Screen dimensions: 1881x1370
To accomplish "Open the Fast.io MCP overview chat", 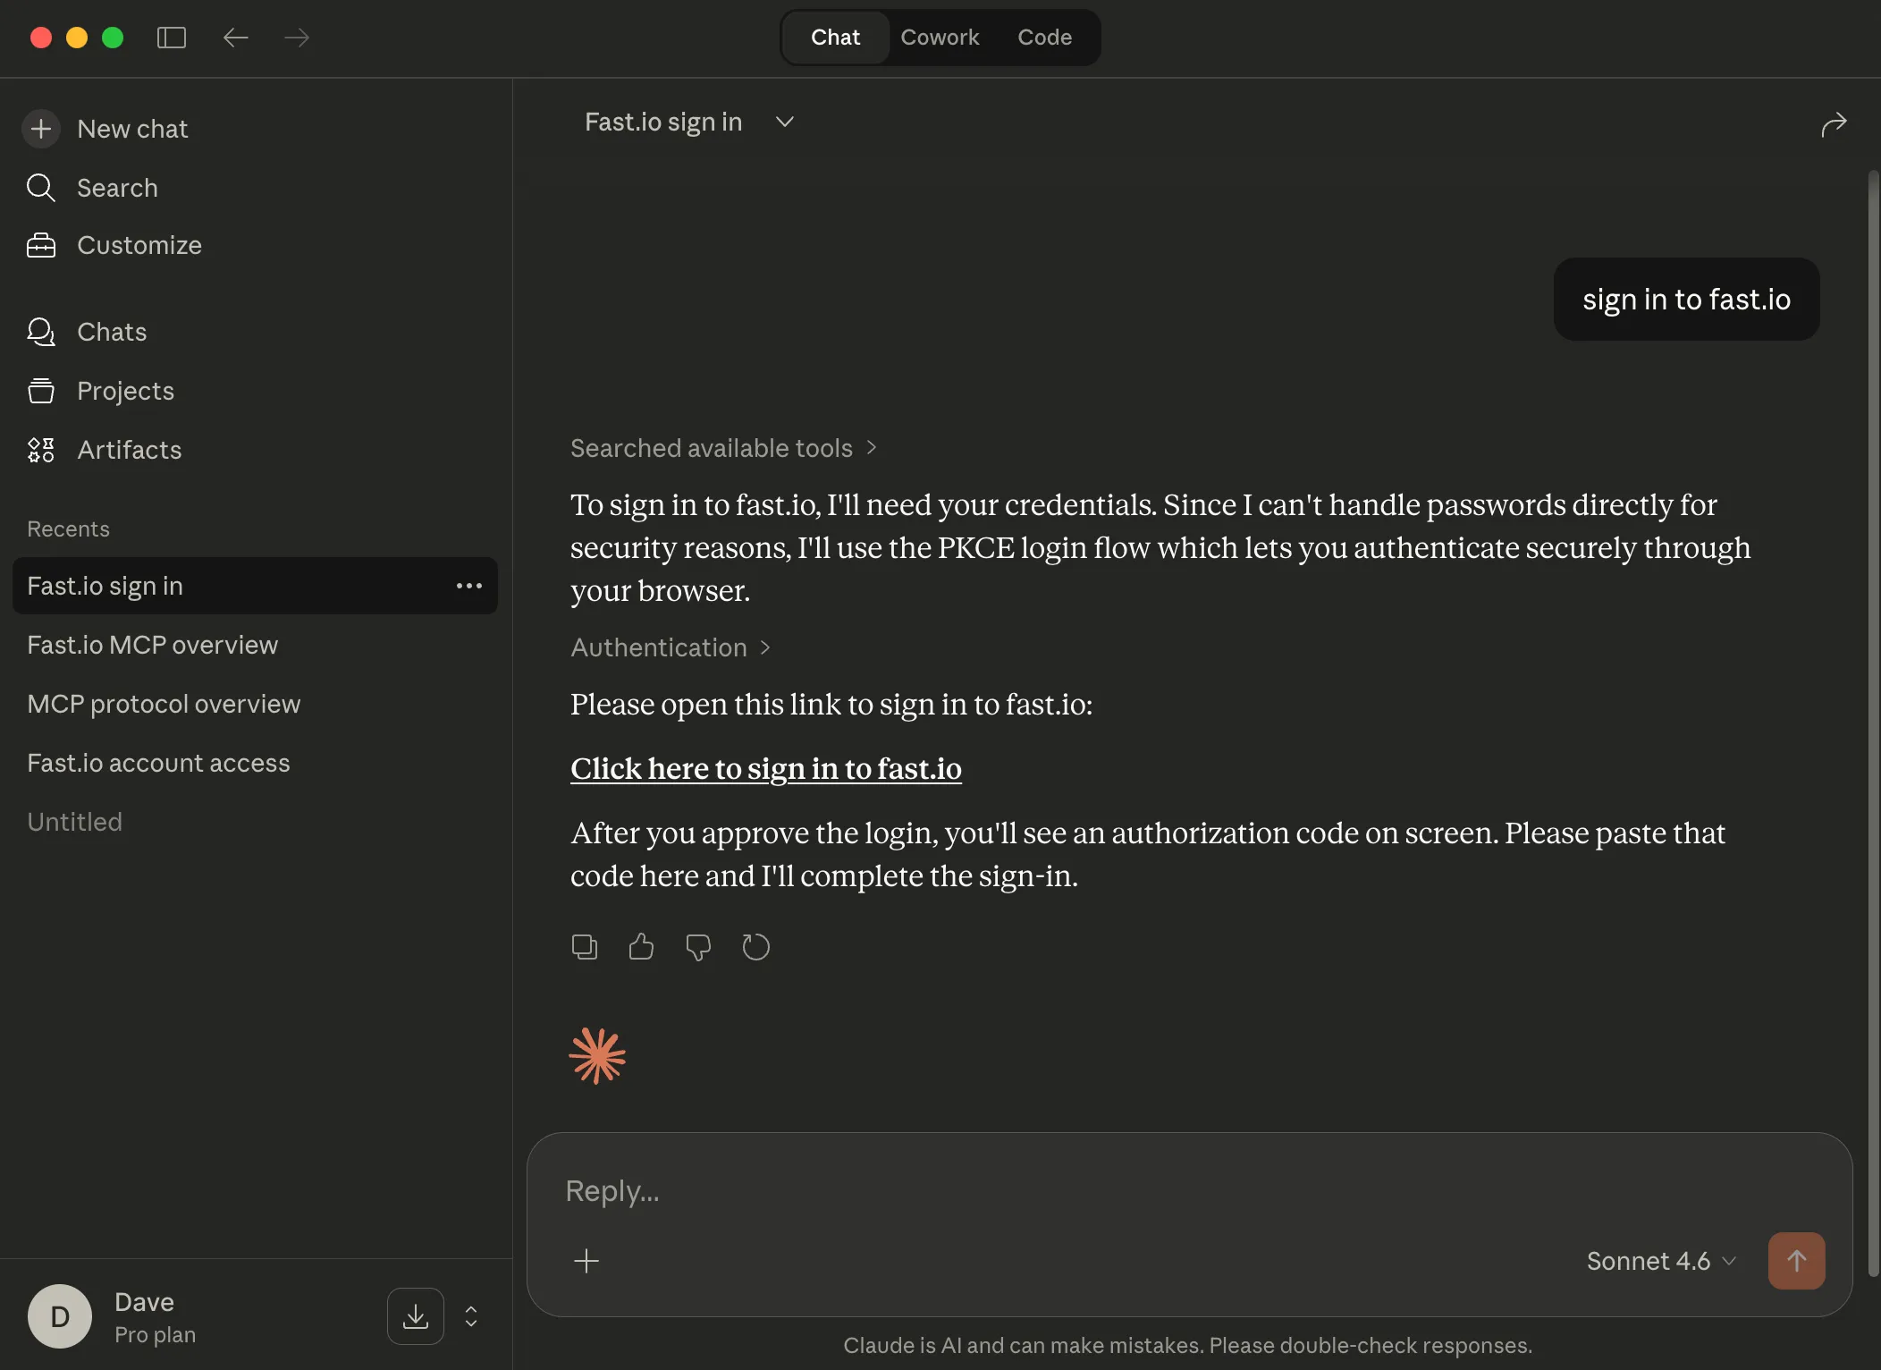I will (x=152, y=644).
